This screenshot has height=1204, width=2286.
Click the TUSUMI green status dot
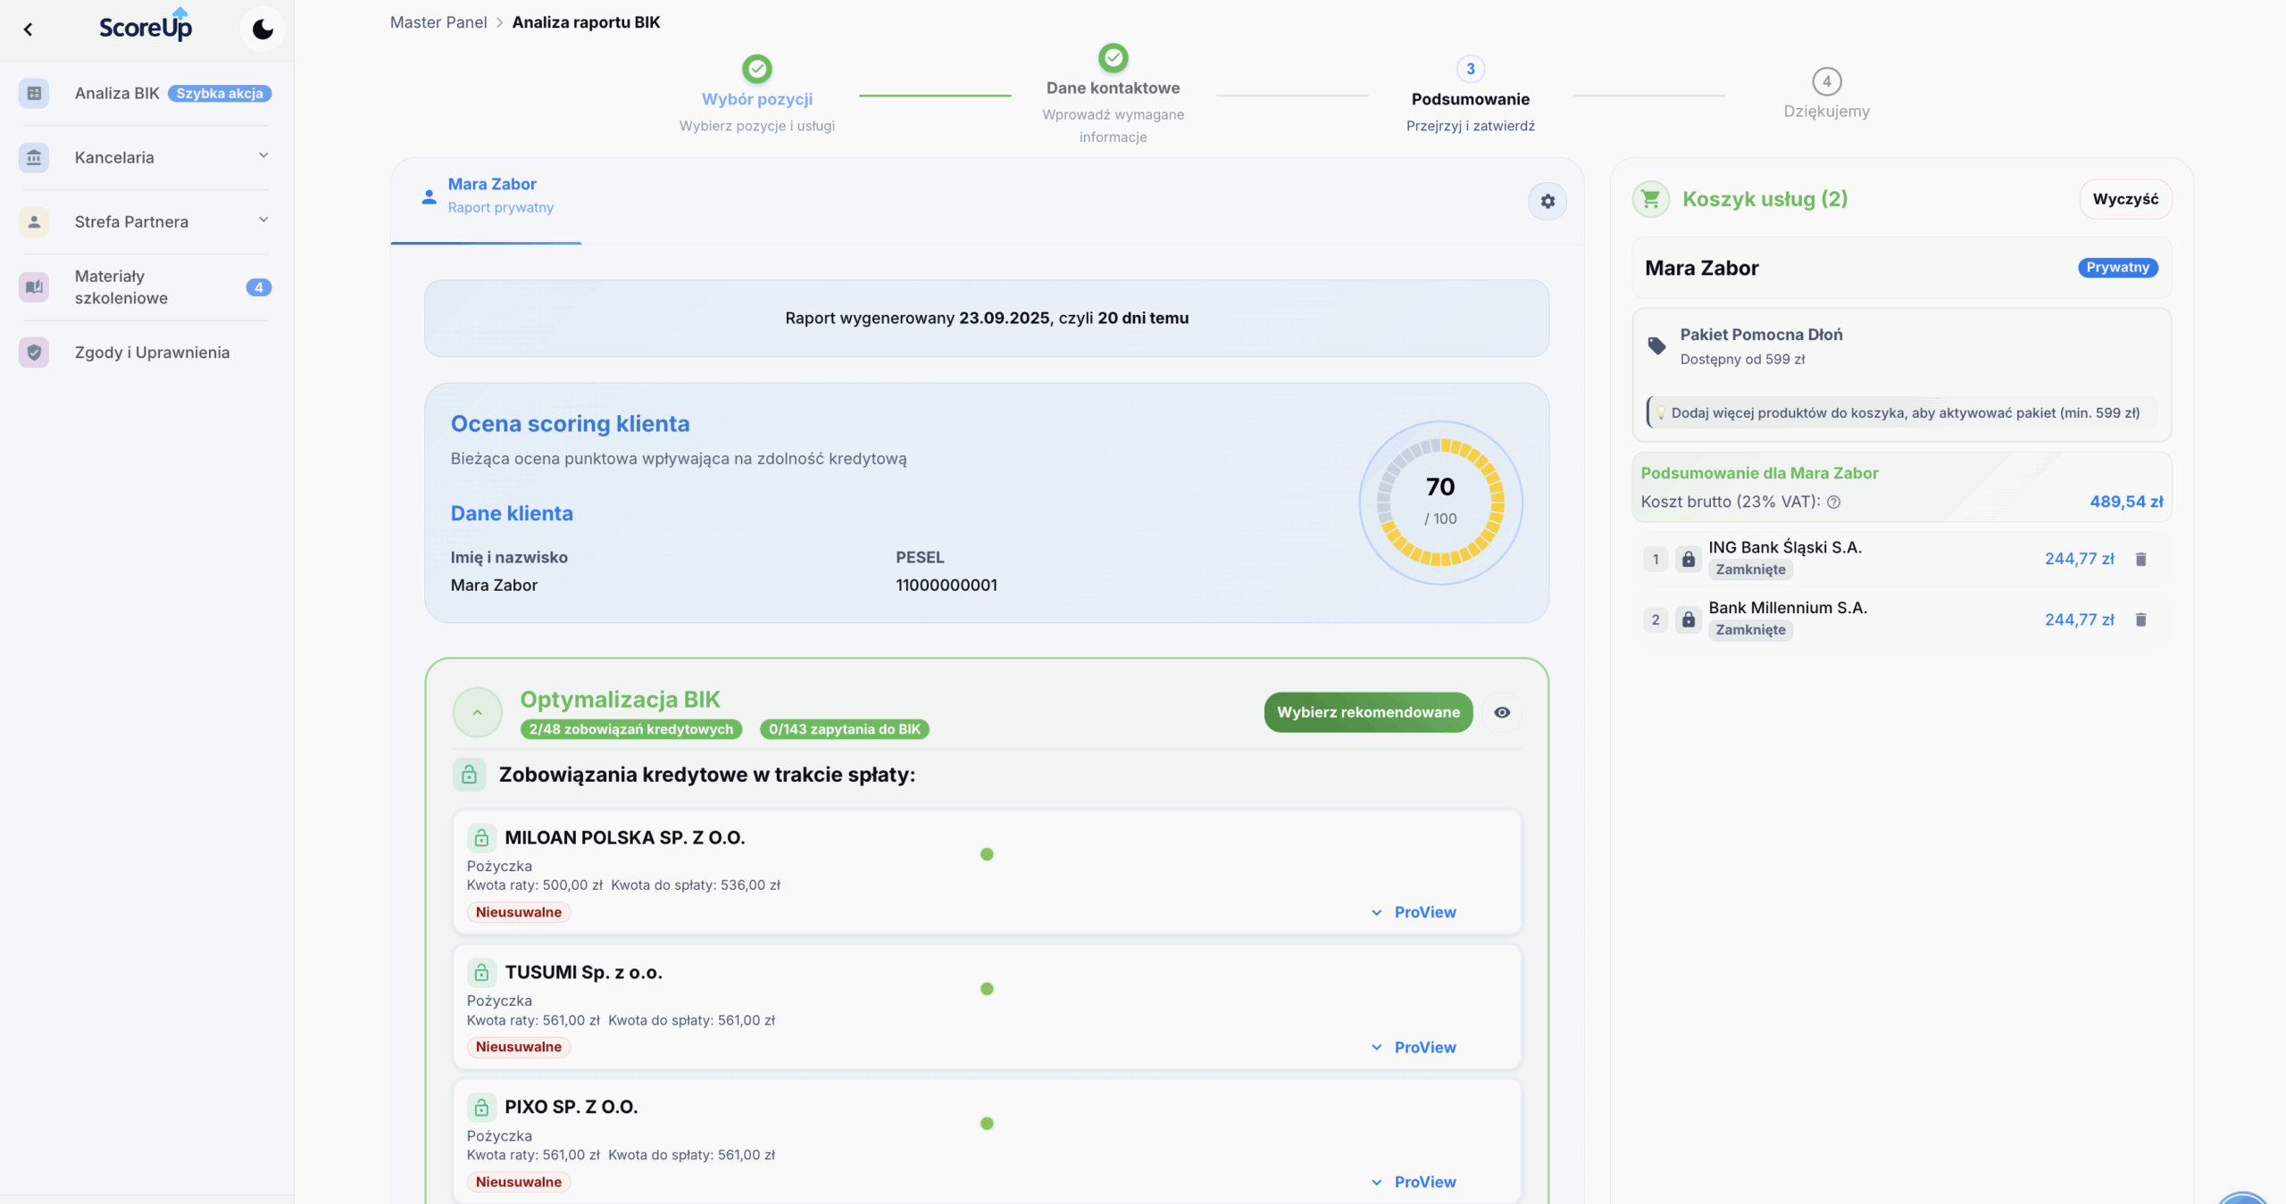click(987, 989)
